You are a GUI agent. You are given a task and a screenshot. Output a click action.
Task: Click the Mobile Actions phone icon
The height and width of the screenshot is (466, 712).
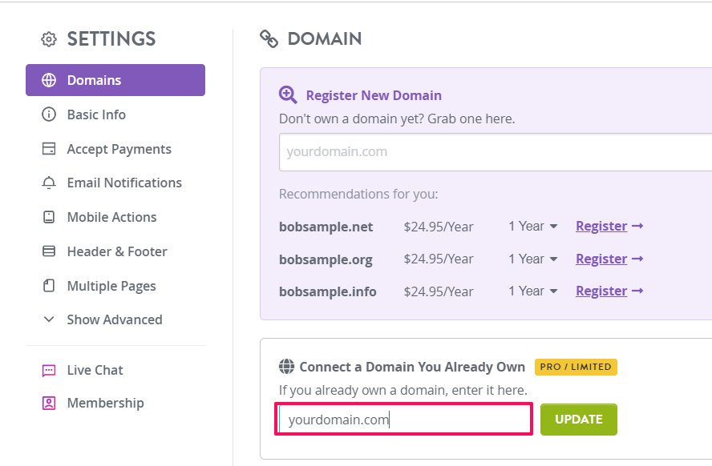(x=49, y=217)
